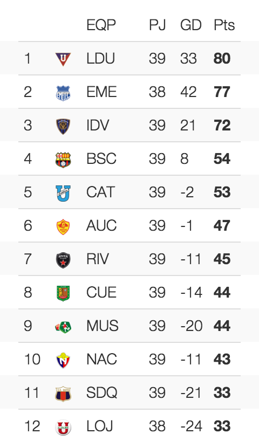The image size is (259, 441).
Task: Sort by the GD column header
Action: pyautogui.click(x=191, y=25)
